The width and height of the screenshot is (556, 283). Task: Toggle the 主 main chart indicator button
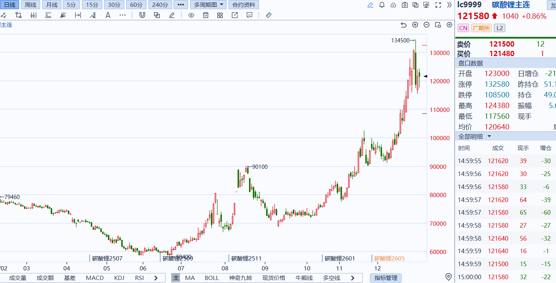point(175,278)
